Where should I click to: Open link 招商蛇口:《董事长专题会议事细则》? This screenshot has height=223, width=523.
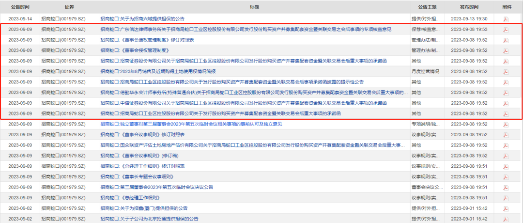[138, 176]
